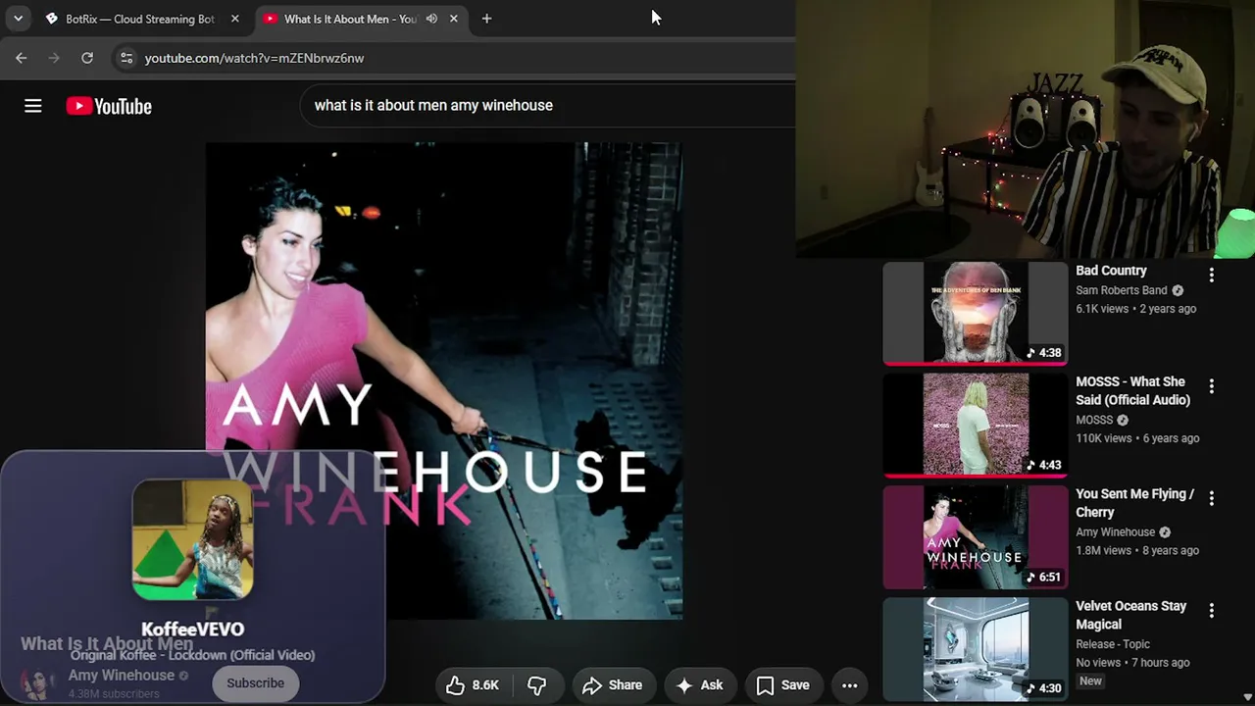Open Amy Winehouse channel avatar
Screen dimensions: 1255x706
(38, 683)
